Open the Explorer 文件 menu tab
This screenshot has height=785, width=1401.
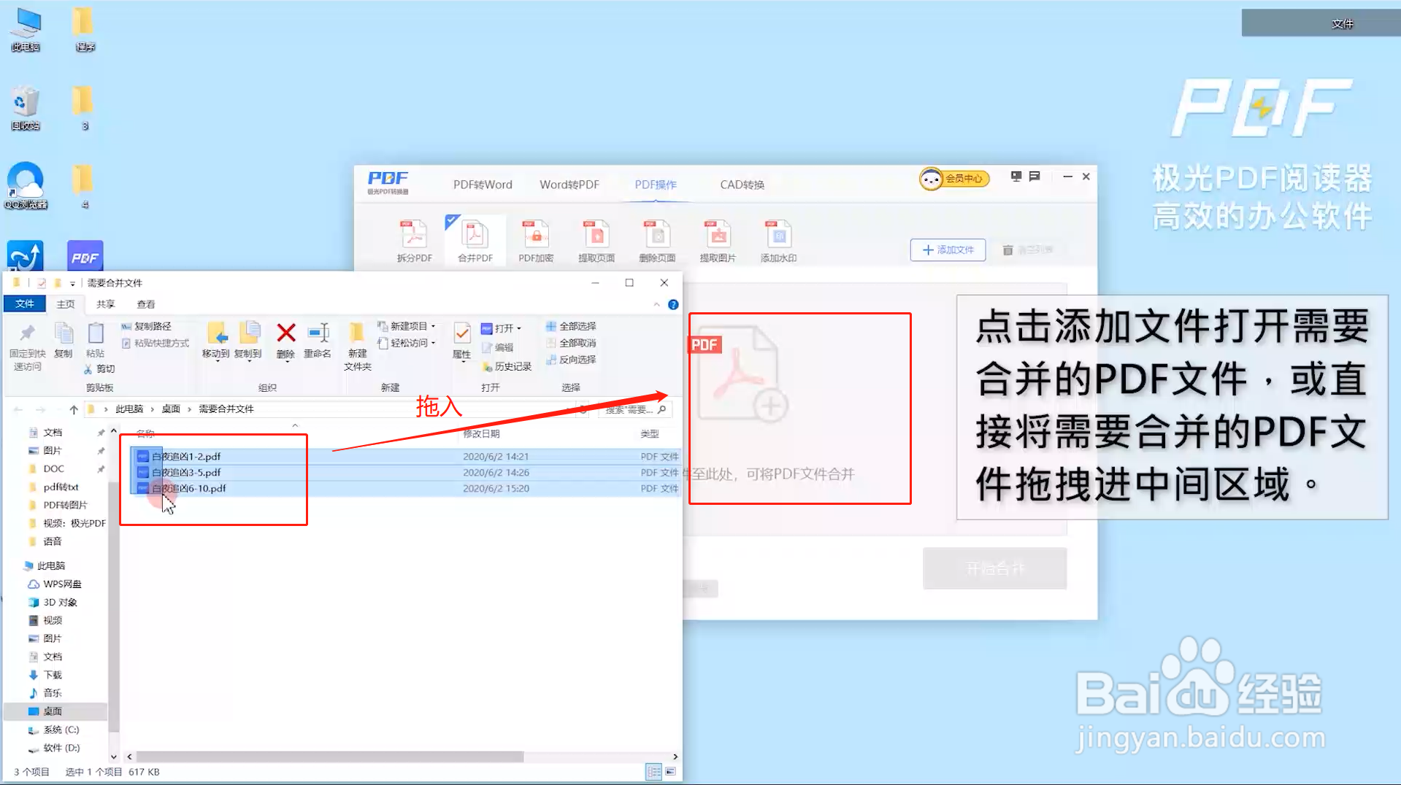[25, 304]
